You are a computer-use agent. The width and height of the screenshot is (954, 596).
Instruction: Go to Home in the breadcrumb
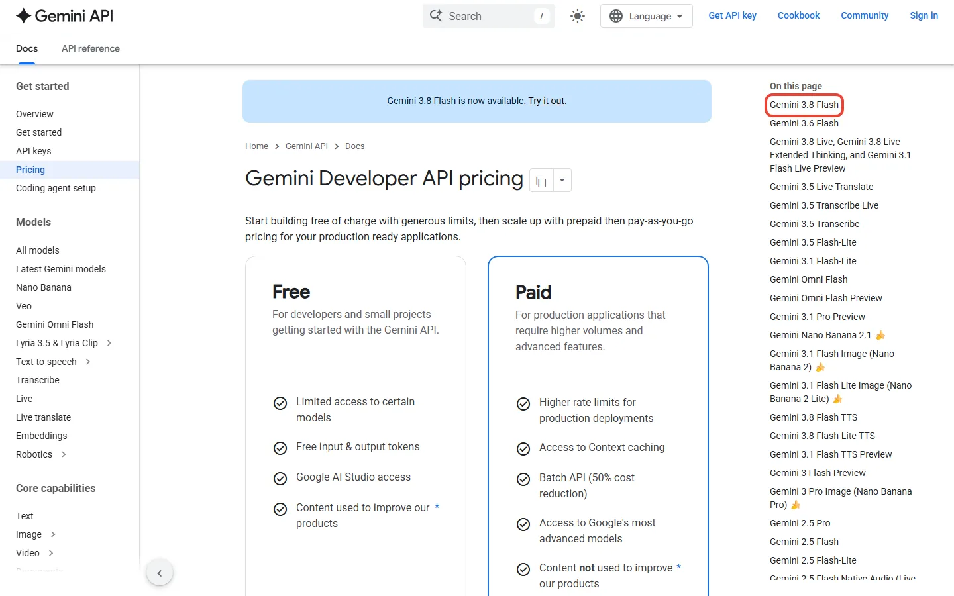pos(256,146)
